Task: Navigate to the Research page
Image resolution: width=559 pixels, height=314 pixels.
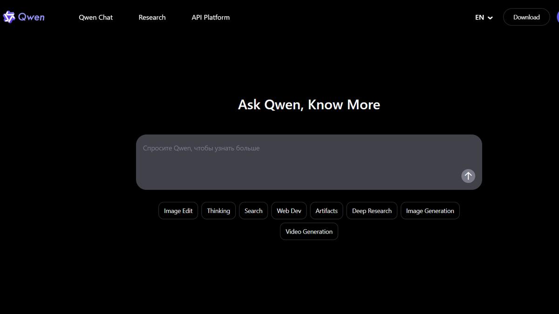Action: [152, 17]
